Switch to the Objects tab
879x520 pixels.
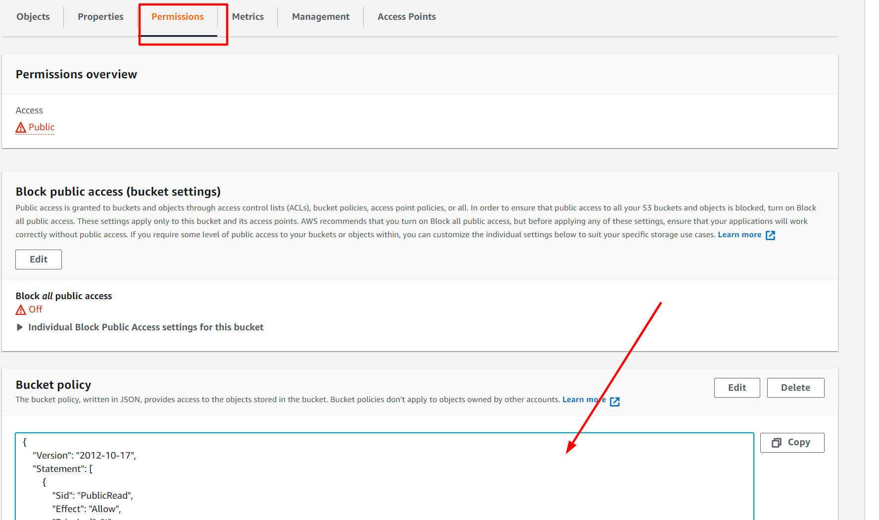pos(33,17)
